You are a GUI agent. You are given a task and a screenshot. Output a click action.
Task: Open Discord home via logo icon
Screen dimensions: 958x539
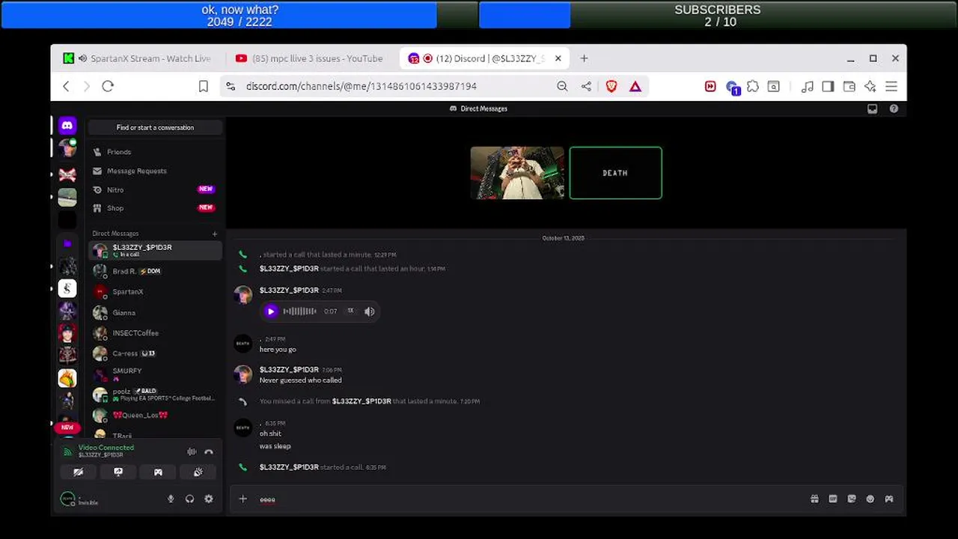tap(67, 126)
